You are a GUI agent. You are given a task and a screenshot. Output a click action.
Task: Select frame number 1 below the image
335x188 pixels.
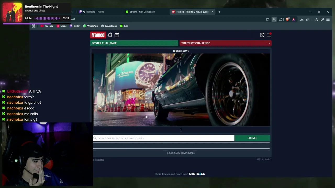[181, 130]
